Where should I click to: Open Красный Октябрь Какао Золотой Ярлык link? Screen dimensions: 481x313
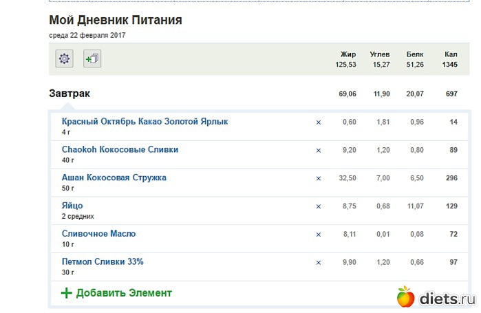pyautogui.click(x=145, y=121)
